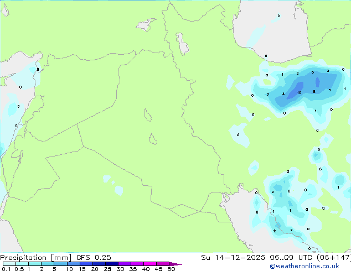
Task: Pick the 25–30 mm navy legend box
Action: [x=111, y=264]
